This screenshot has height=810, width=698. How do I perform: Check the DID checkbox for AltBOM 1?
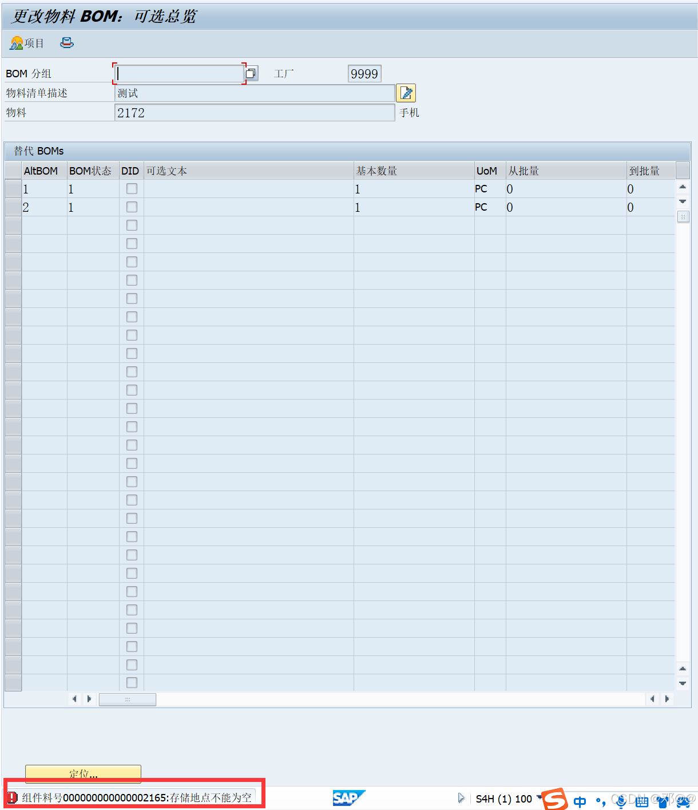coord(131,188)
